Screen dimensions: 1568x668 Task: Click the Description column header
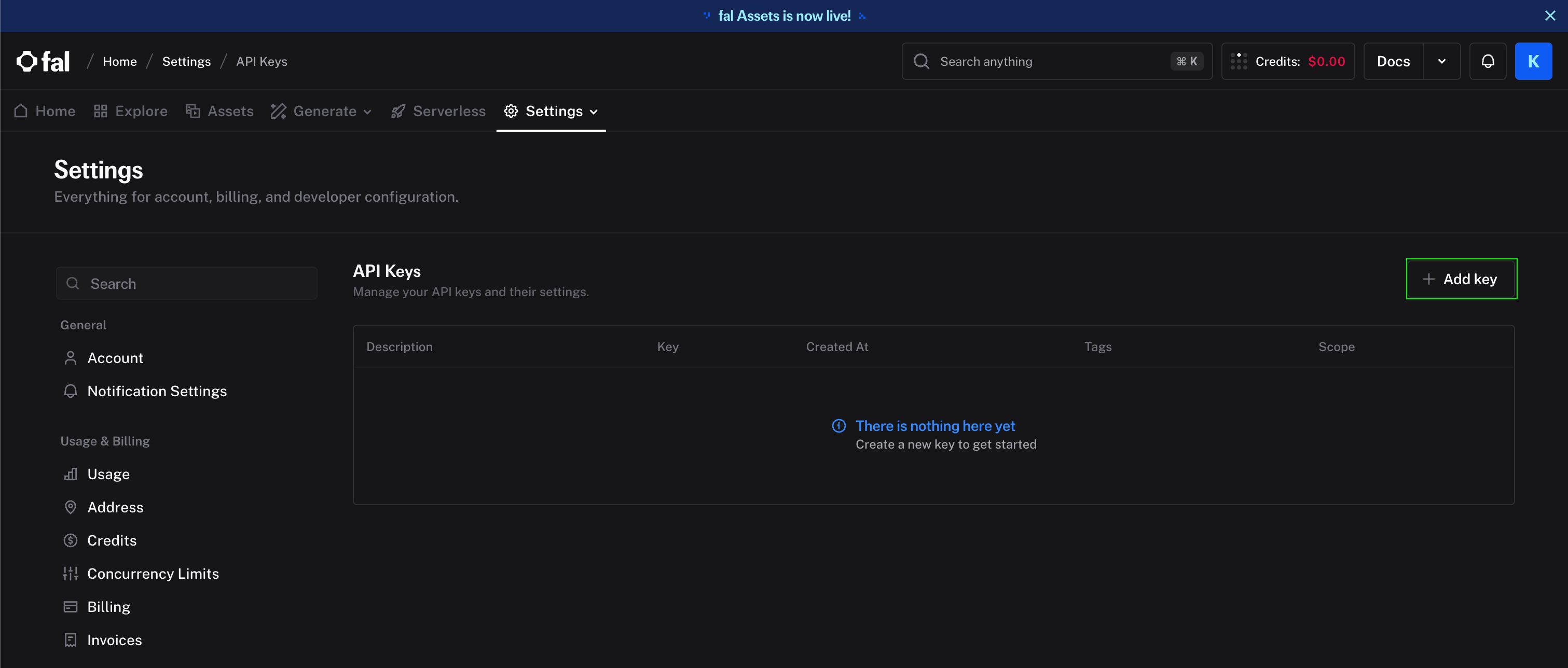coord(400,347)
